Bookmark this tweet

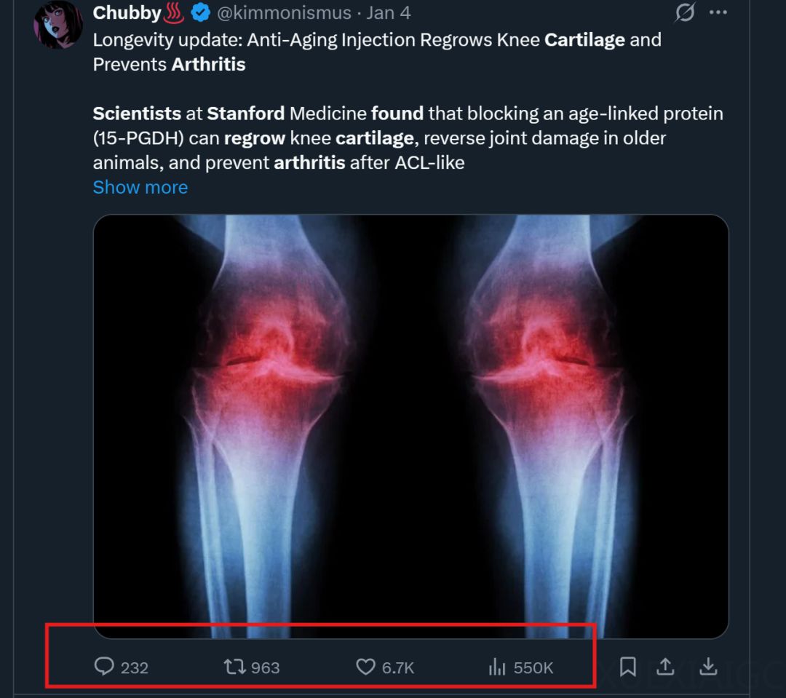pyautogui.click(x=627, y=667)
